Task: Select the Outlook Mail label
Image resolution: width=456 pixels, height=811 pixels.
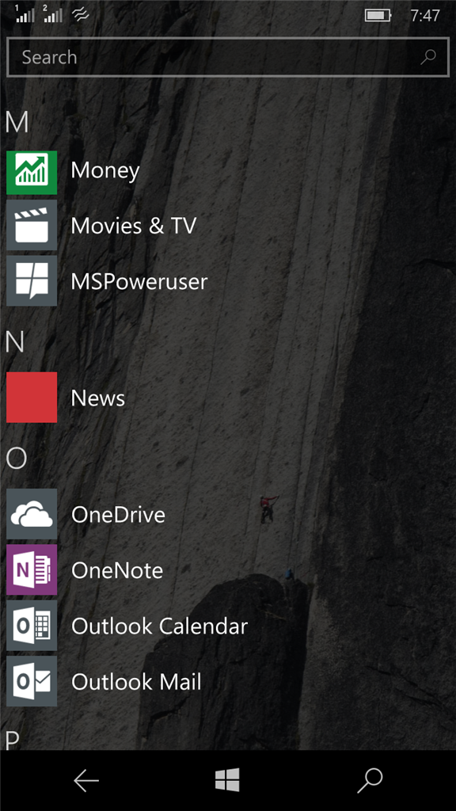Action: coord(136,682)
